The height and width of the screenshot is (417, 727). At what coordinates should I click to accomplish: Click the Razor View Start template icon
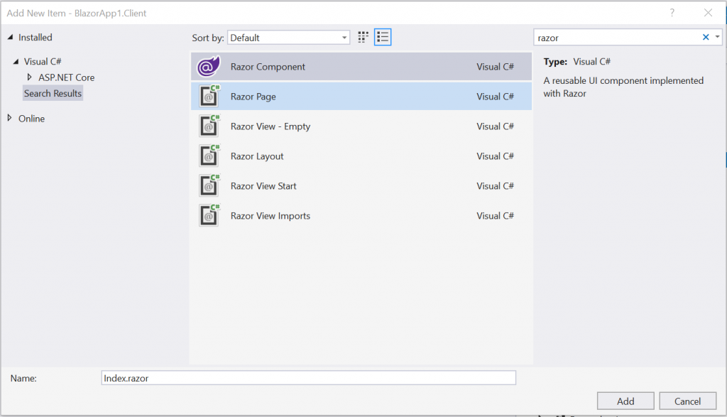(x=208, y=185)
